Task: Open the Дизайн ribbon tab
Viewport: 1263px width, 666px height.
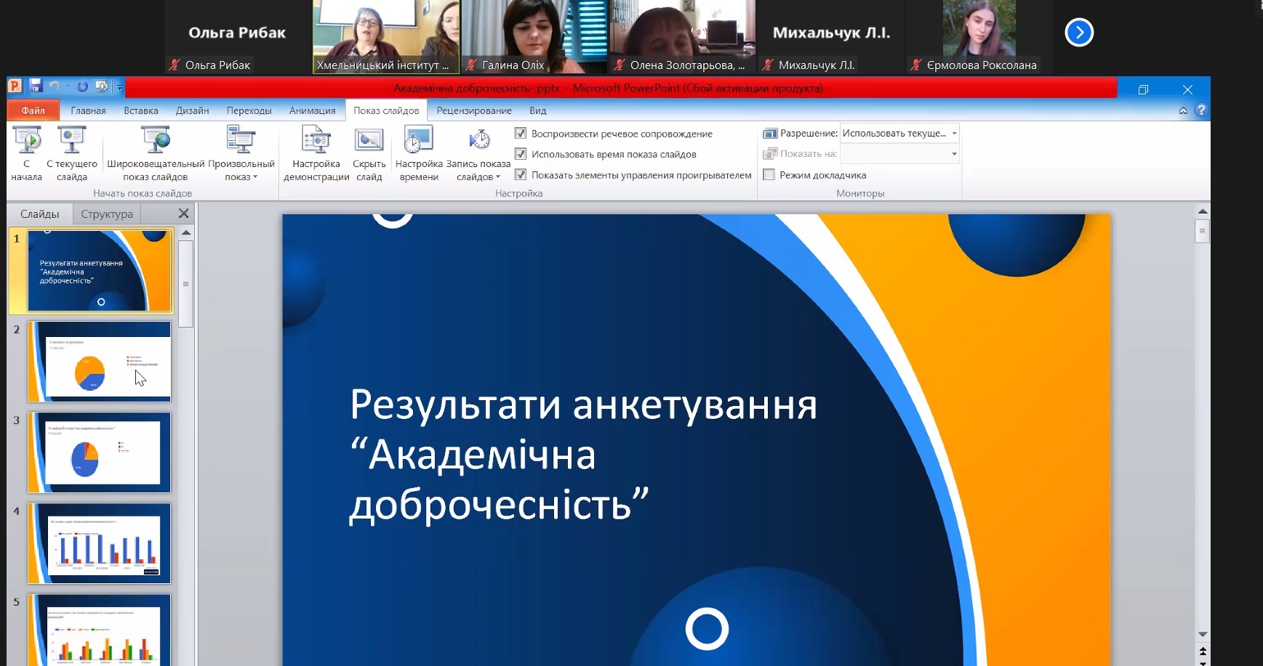Action: tap(192, 110)
